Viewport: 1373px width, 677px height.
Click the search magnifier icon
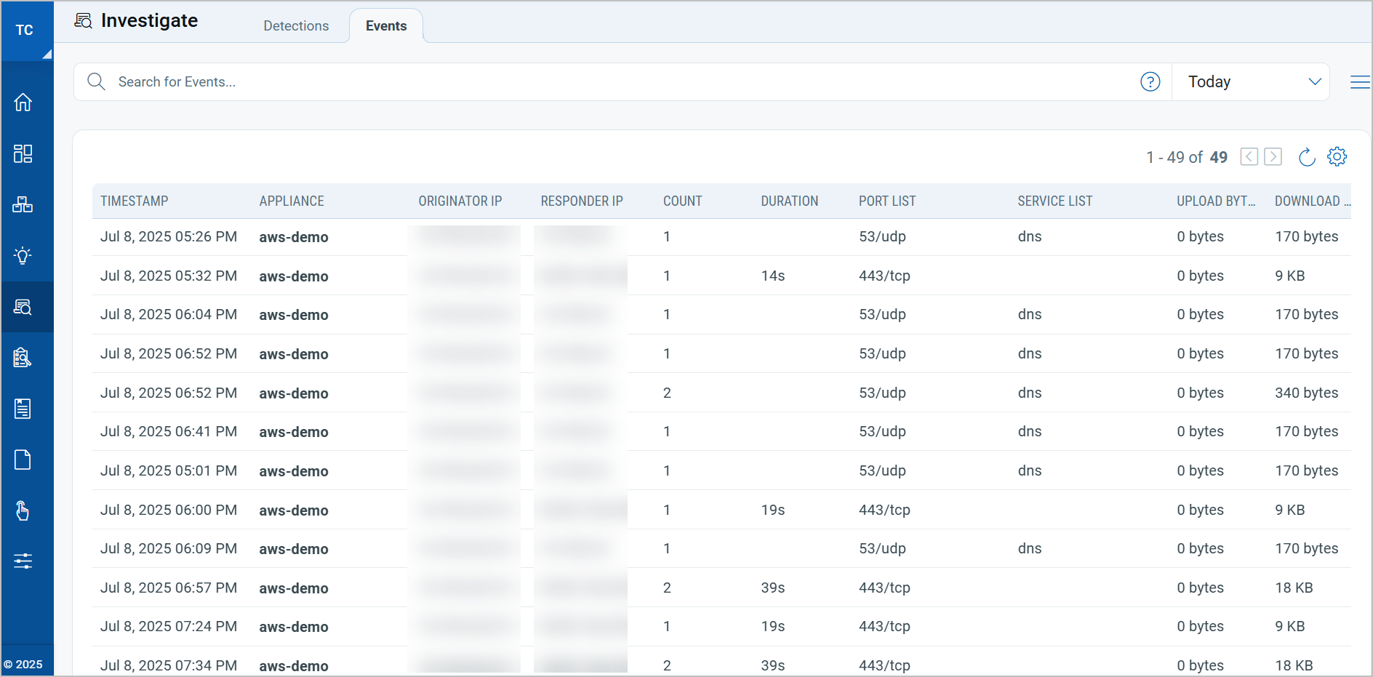click(96, 81)
